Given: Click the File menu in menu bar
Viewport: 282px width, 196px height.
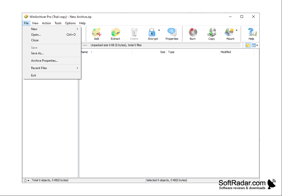Looking at the screenshot, I should [x=26, y=23].
